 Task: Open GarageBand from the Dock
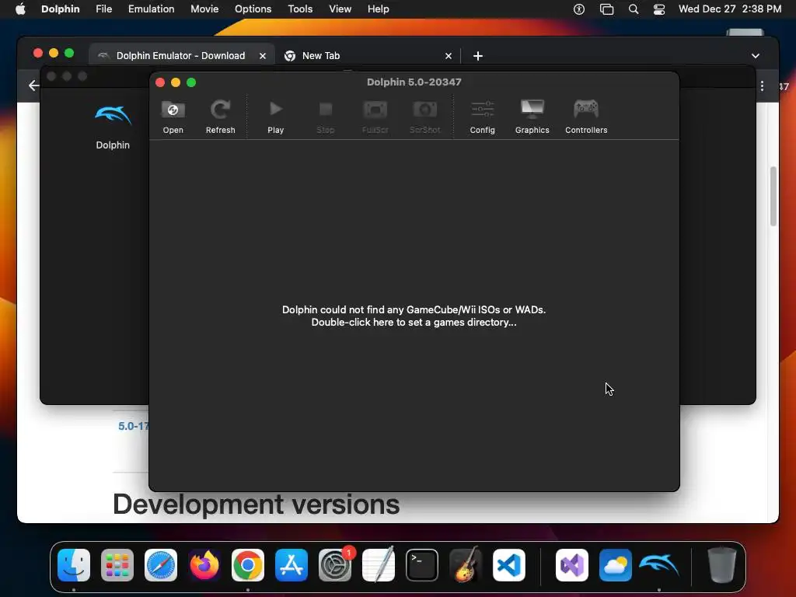click(x=466, y=565)
